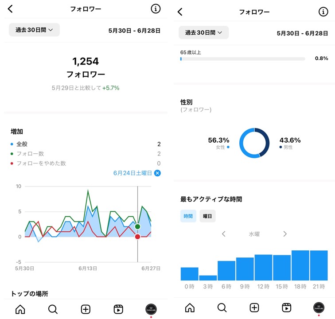
Task: Switch to the 曜日 tab
Action: tap(207, 216)
